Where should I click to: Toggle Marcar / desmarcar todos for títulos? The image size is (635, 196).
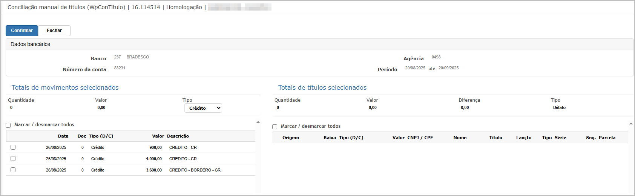(275, 127)
